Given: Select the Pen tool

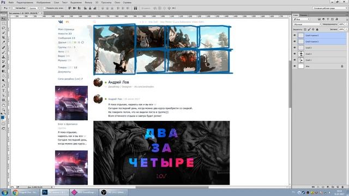Looking at the screenshot, I should coord(3,86).
